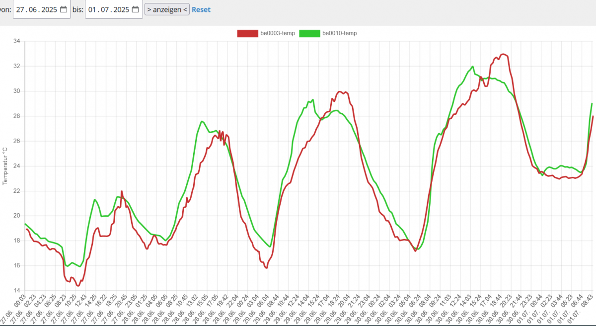Select the year 2025 in the start date
This screenshot has height=326, width=596.
click(x=49, y=9)
